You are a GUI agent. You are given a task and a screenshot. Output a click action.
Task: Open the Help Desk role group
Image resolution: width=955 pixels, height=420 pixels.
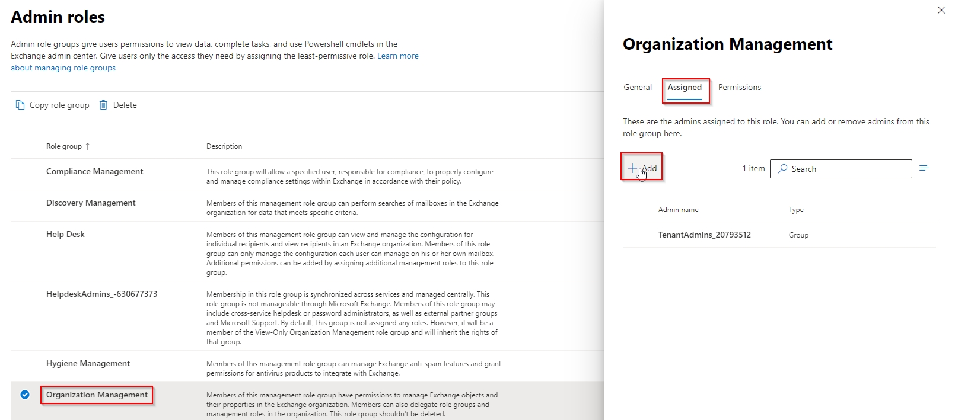(x=65, y=234)
